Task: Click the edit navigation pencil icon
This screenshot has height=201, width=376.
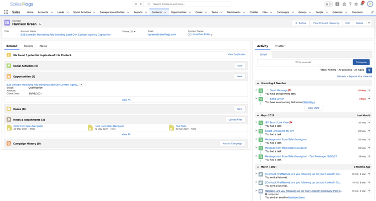Action: pos(372,12)
